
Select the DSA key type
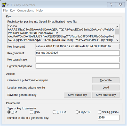click(35, 112)
